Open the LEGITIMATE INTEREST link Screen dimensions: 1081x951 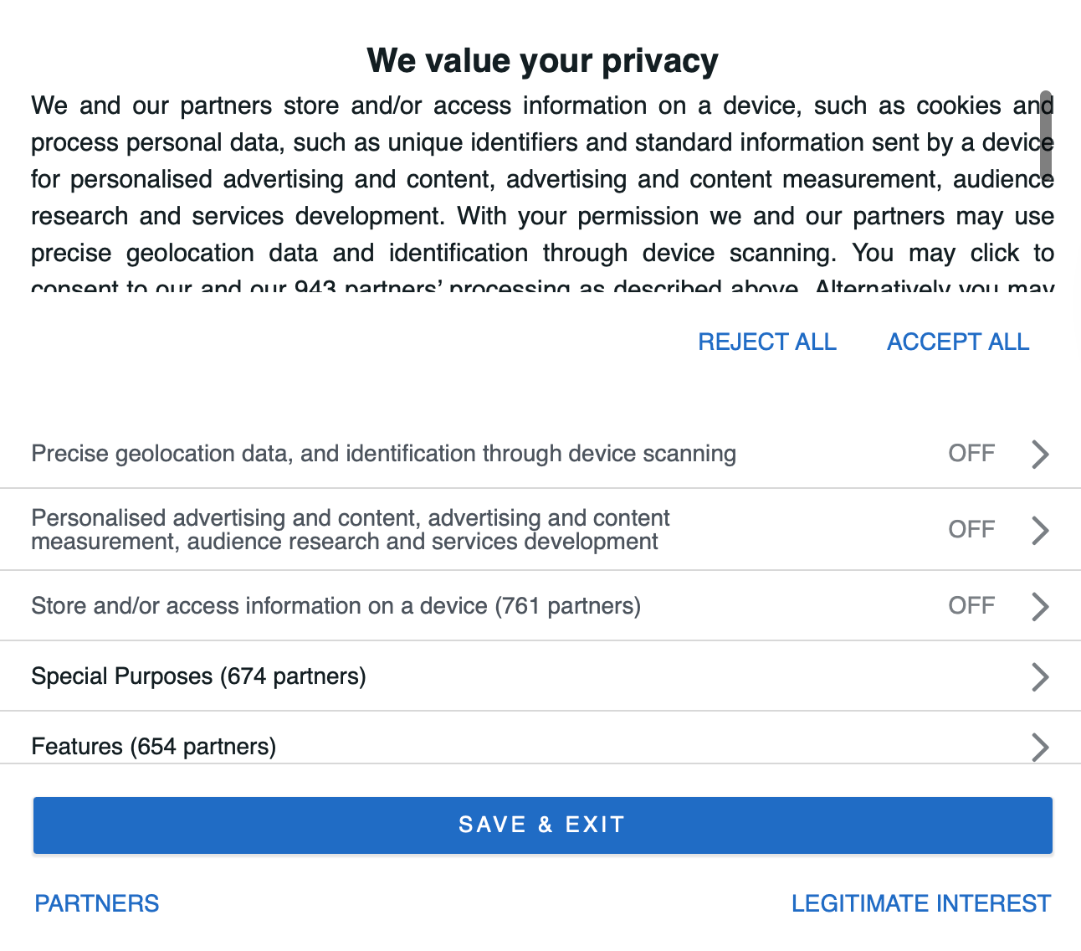click(921, 903)
